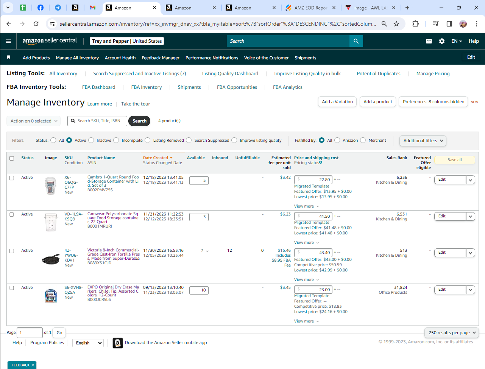The image size is (485, 369).
Task: Click the Date Created sort arrow
Action: tap(171, 158)
